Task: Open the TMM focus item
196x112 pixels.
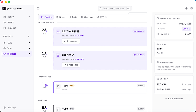Action: (x=160, y=49)
